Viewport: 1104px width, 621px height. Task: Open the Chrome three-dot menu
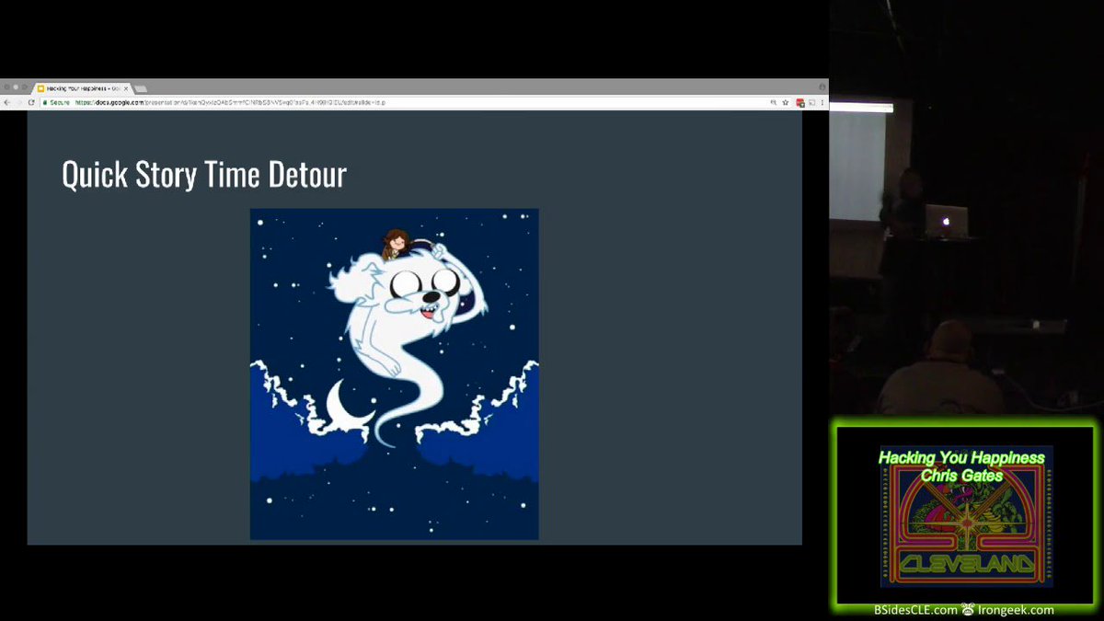point(822,102)
